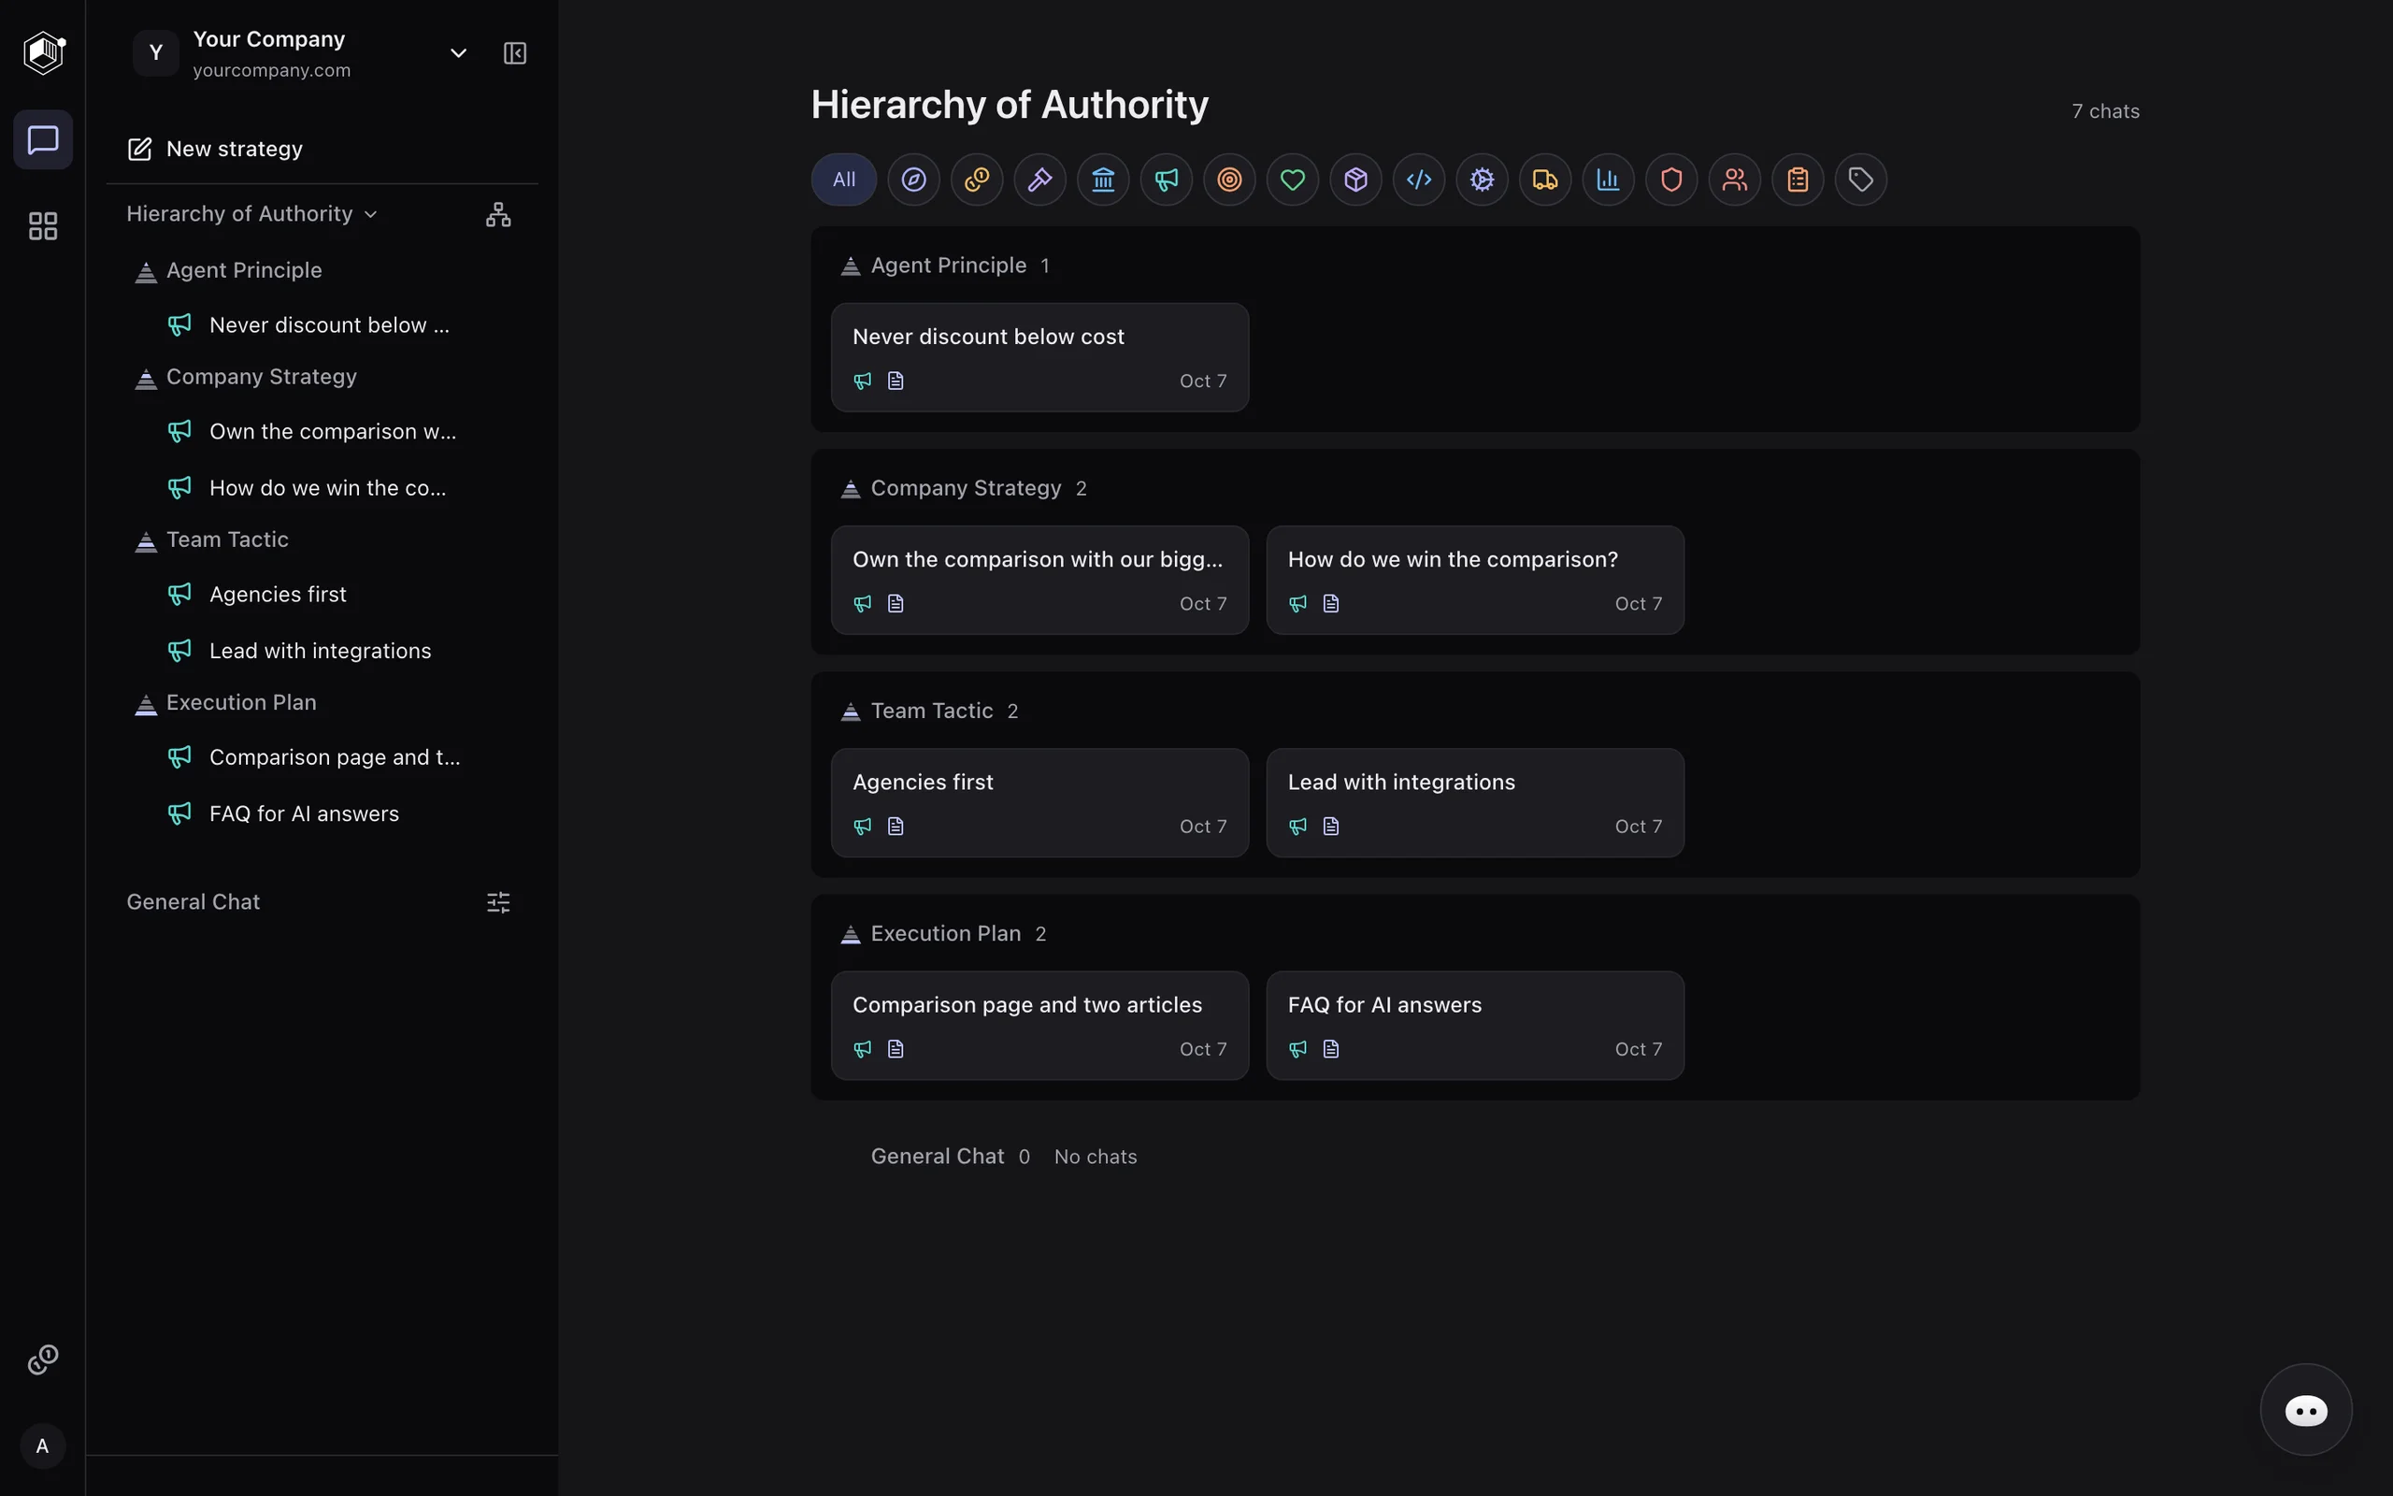Expand the Hierarchy of Authority dropdown
This screenshot has height=1496, width=2393.
[252, 214]
